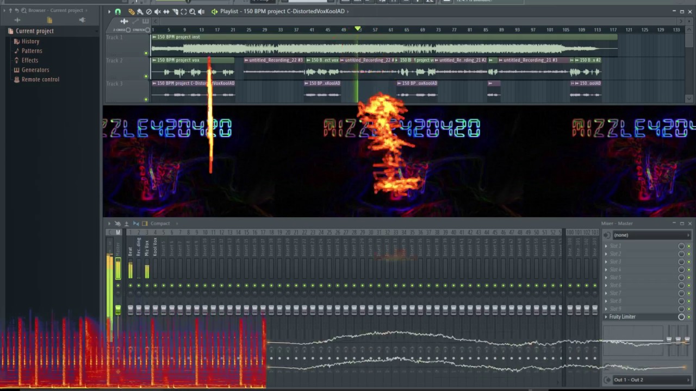The image size is (696, 391).
Task: Switch the Browser to the plugin database tab
Action: pyautogui.click(x=82, y=21)
